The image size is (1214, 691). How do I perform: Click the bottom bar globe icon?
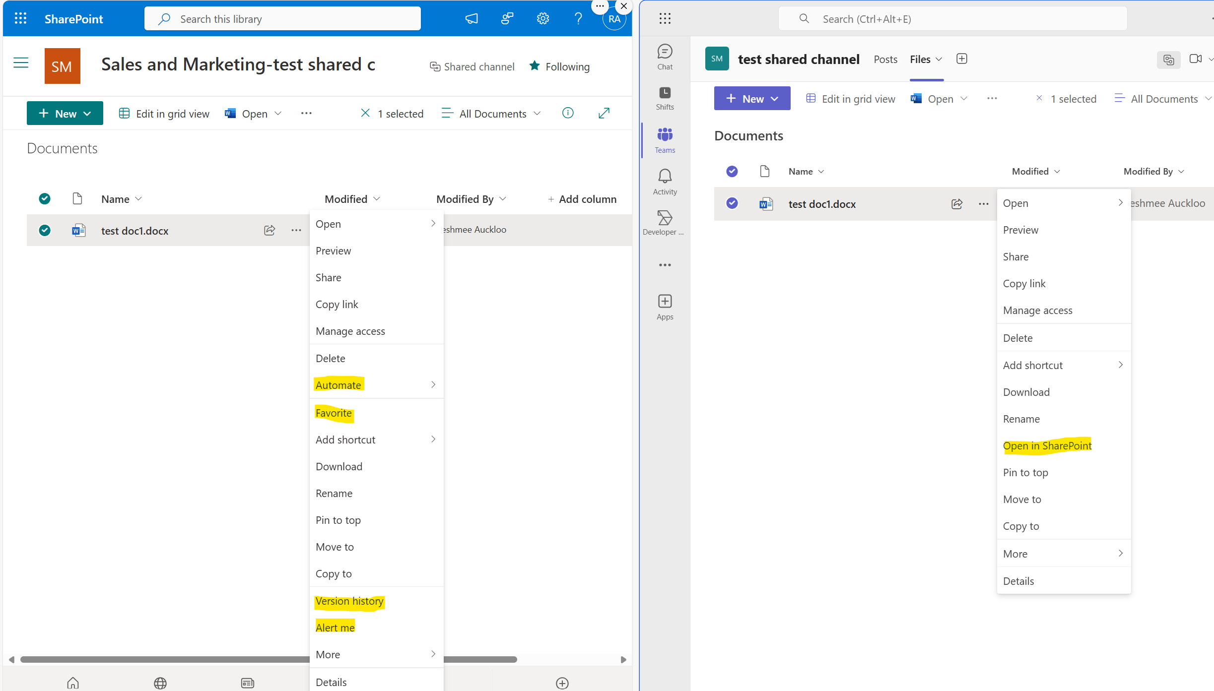click(x=160, y=683)
